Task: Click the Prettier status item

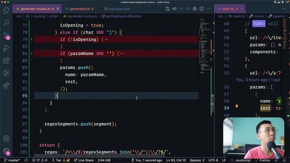Action: click(x=263, y=160)
